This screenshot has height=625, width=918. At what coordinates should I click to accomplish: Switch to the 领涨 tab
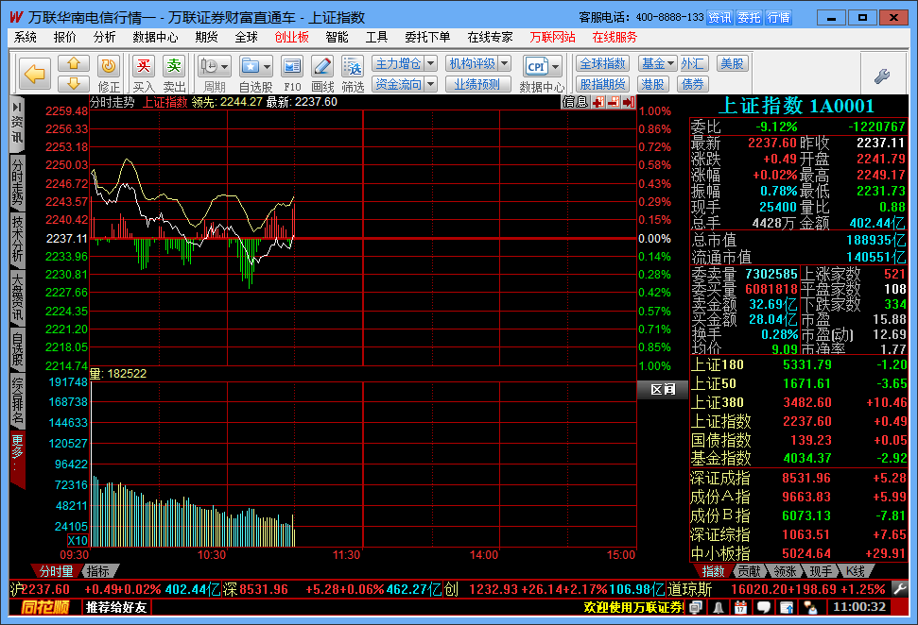pos(785,571)
